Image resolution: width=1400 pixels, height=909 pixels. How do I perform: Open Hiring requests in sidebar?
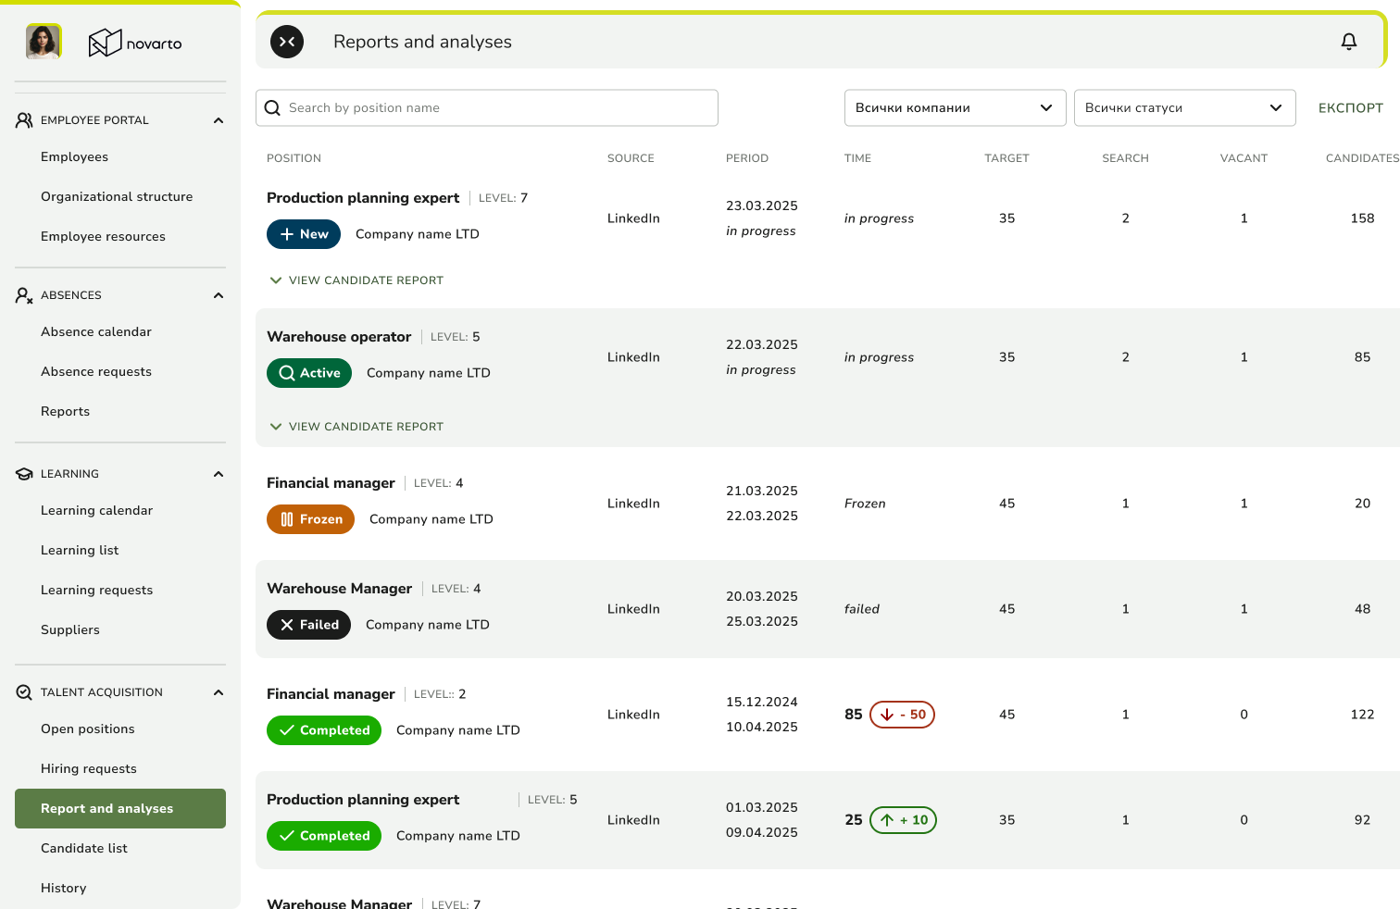pos(89,769)
